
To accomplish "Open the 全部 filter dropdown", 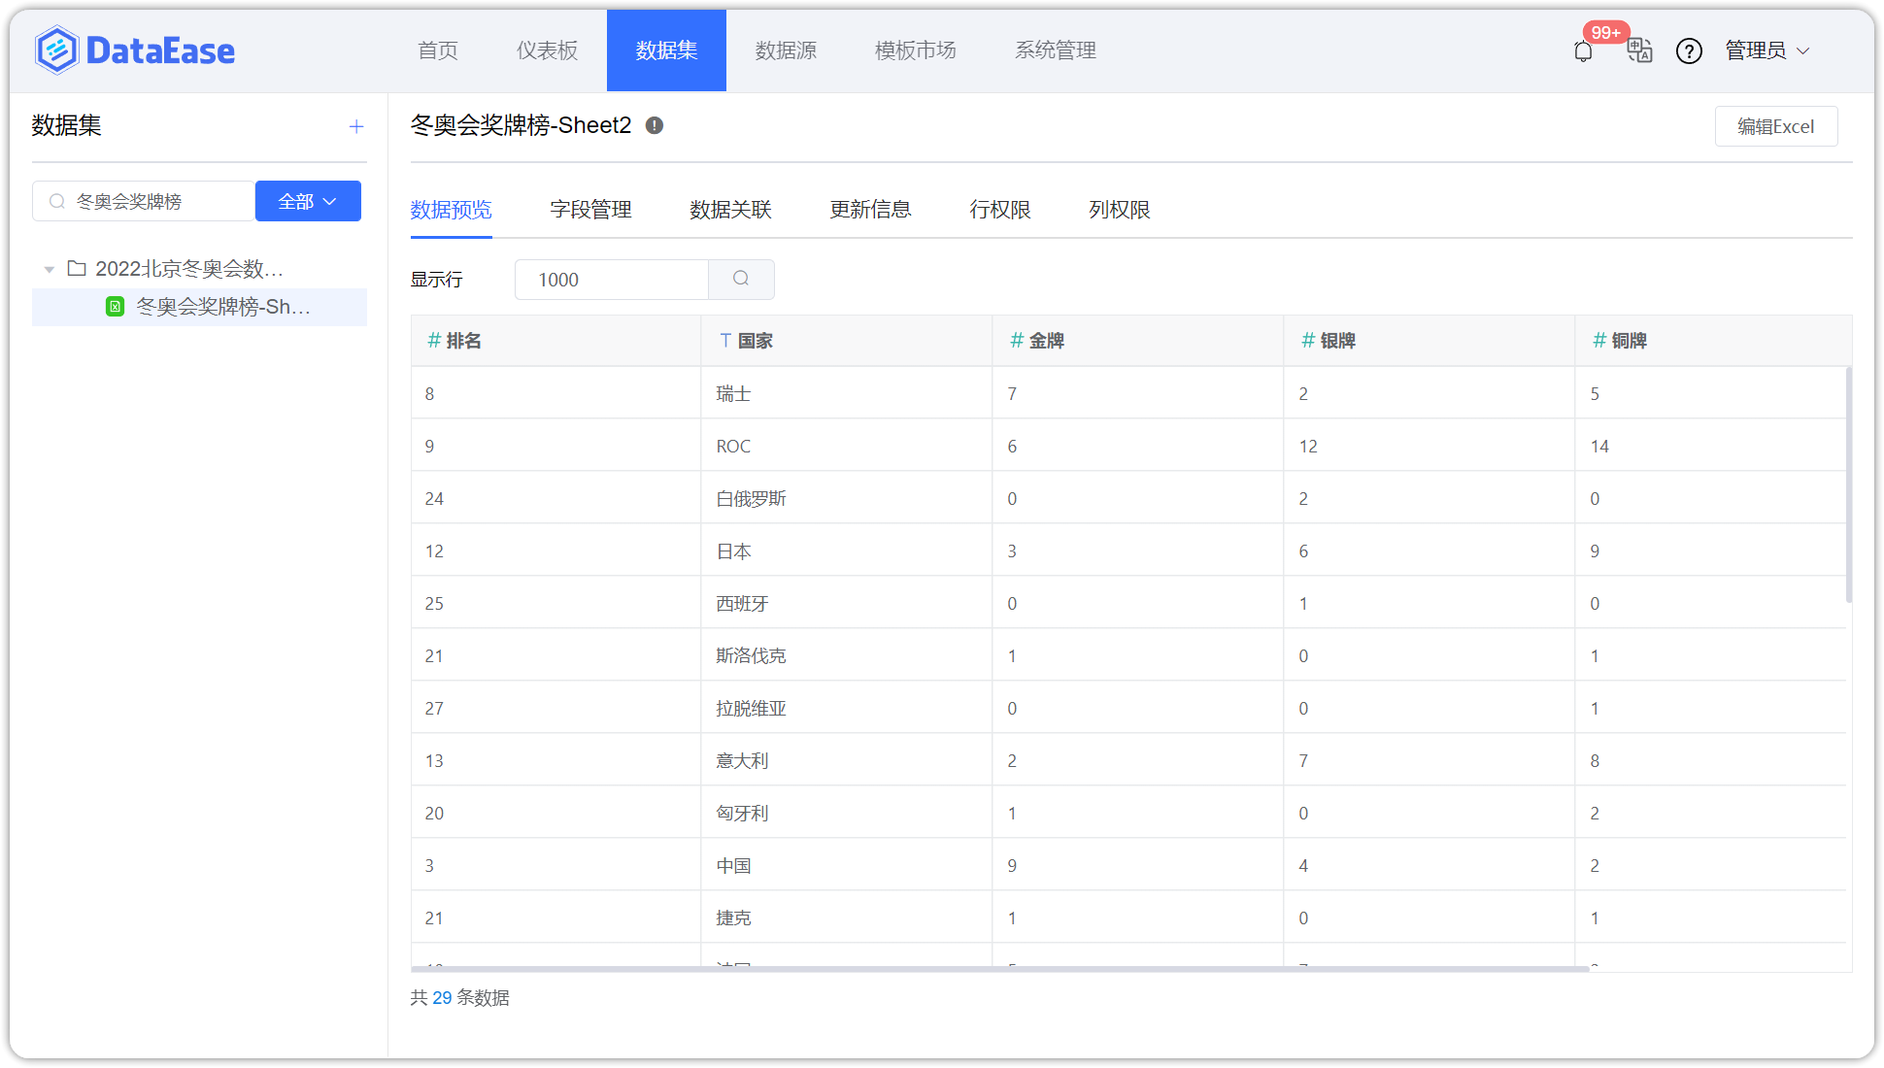I will (308, 201).
